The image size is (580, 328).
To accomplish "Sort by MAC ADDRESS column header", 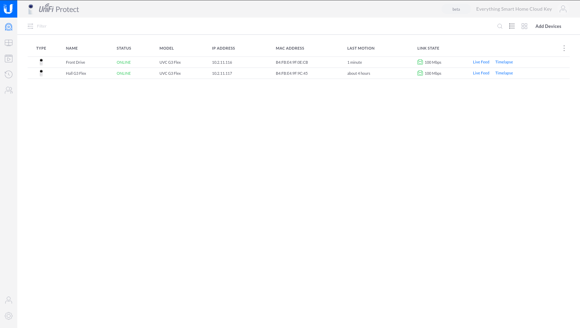I will point(290,48).
